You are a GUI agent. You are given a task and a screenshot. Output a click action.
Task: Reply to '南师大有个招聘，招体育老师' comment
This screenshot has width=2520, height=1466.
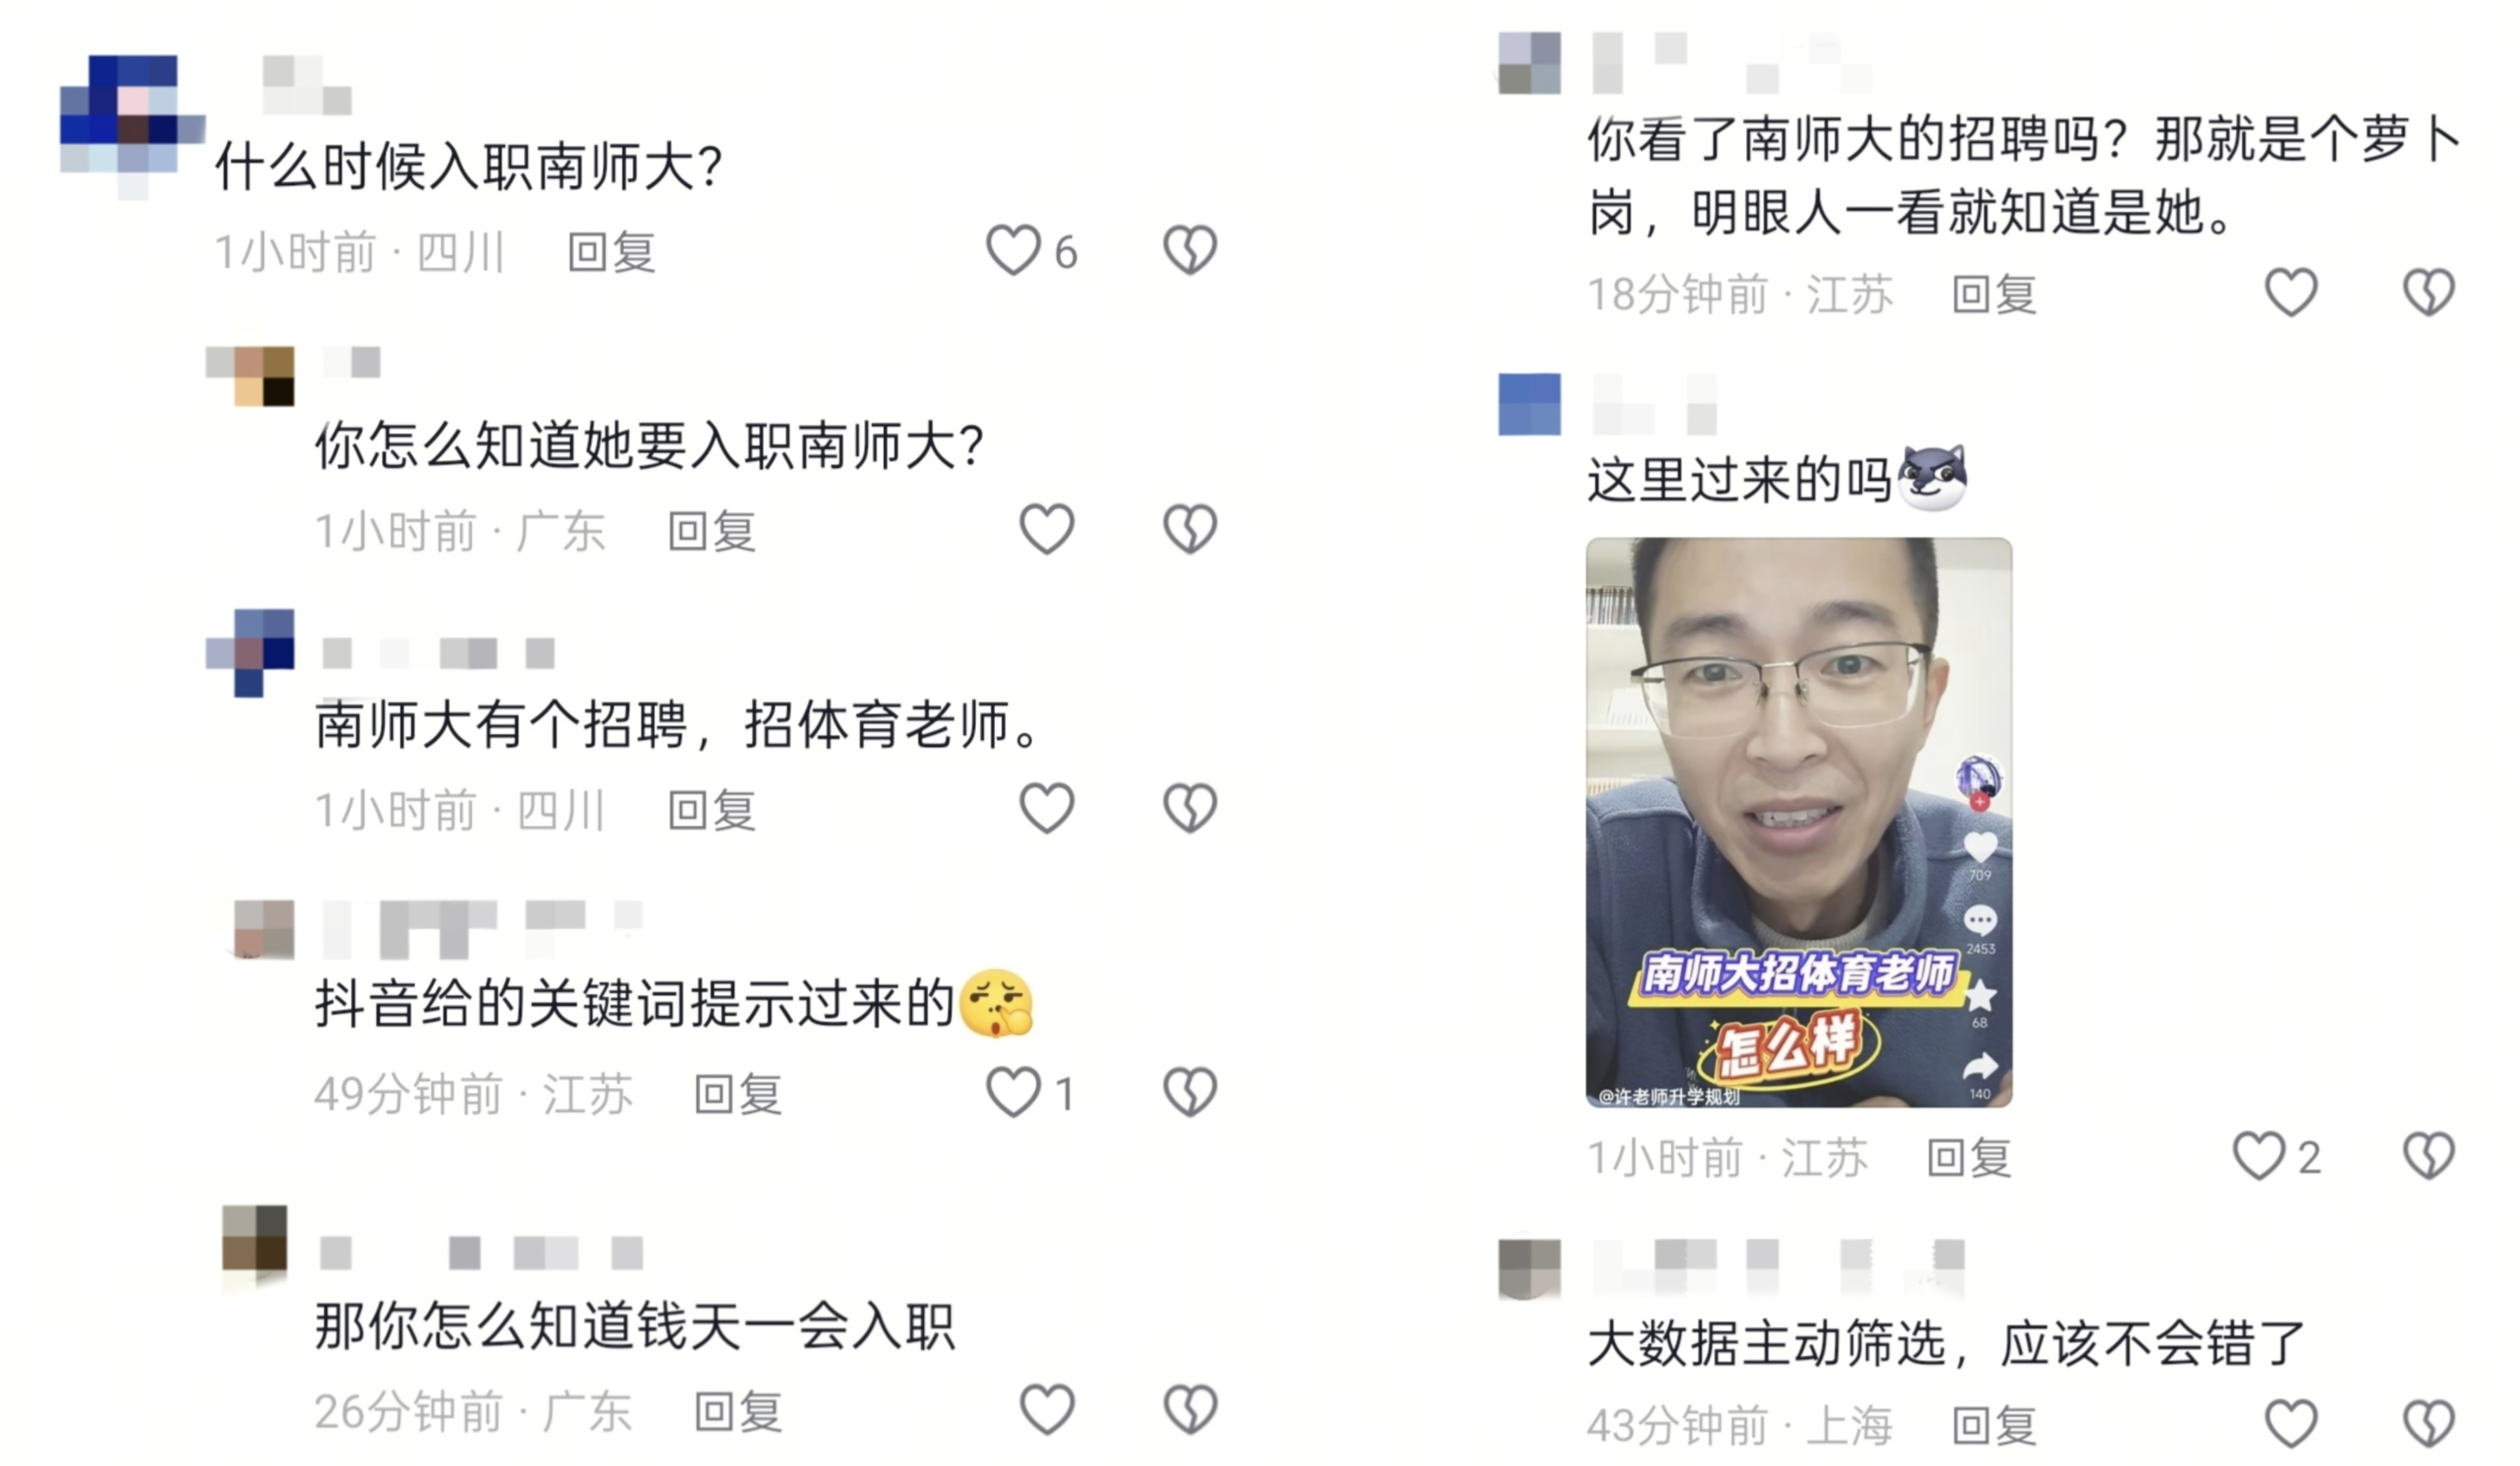[x=711, y=810]
